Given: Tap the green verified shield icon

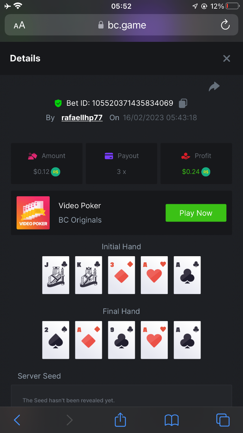Looking at the screenshot, I should [x=58, y=104].
